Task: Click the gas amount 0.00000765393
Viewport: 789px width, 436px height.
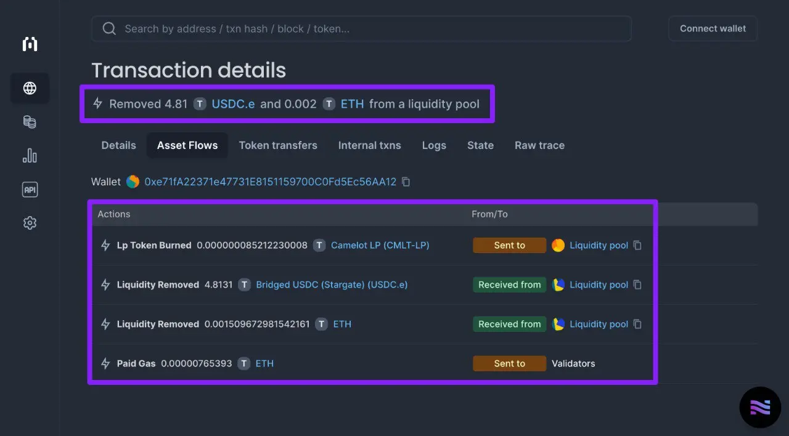Action: 197,363
